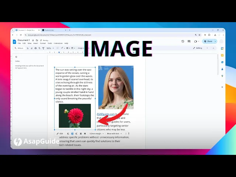Screen dimensions: 236x177
Task: Open the 3.2mm margin dropdown
Action: tap(97, 133)
